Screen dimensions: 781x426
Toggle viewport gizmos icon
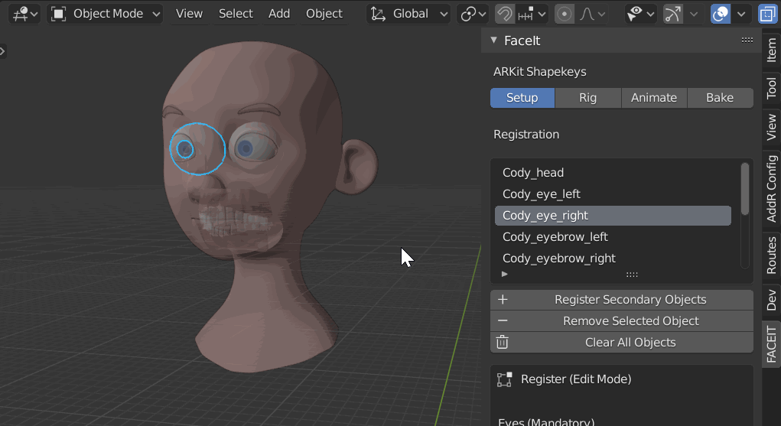pos(672,14)
